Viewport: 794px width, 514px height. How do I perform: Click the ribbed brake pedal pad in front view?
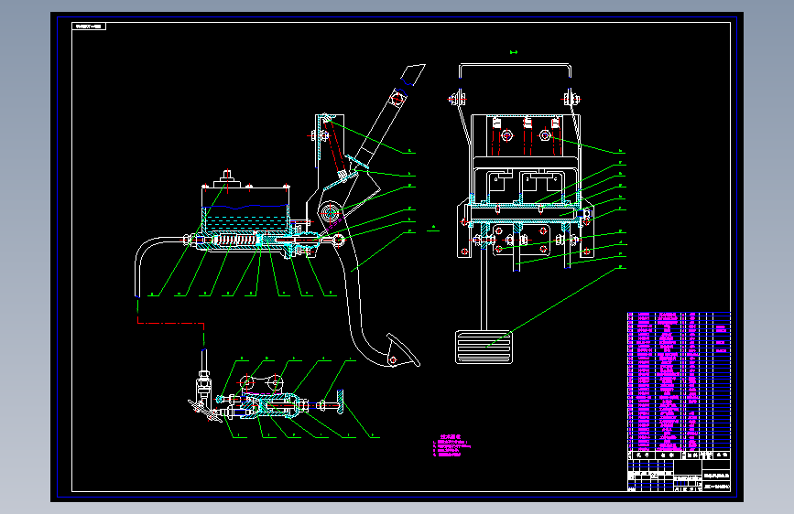point(484,347)
